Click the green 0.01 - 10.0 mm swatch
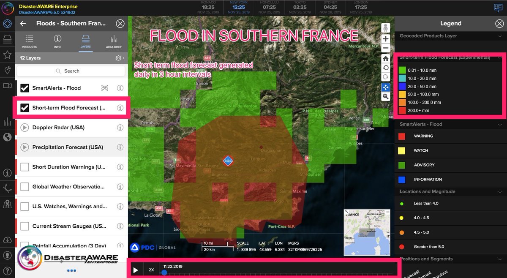The width and height of the screenshot is (507, 278). 403,70
